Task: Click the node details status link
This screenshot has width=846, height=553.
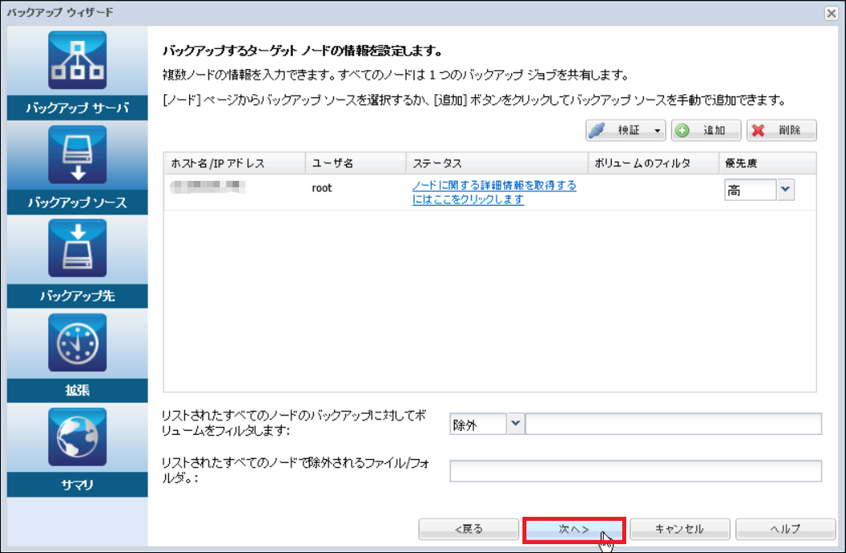Action: coord(494,192)
